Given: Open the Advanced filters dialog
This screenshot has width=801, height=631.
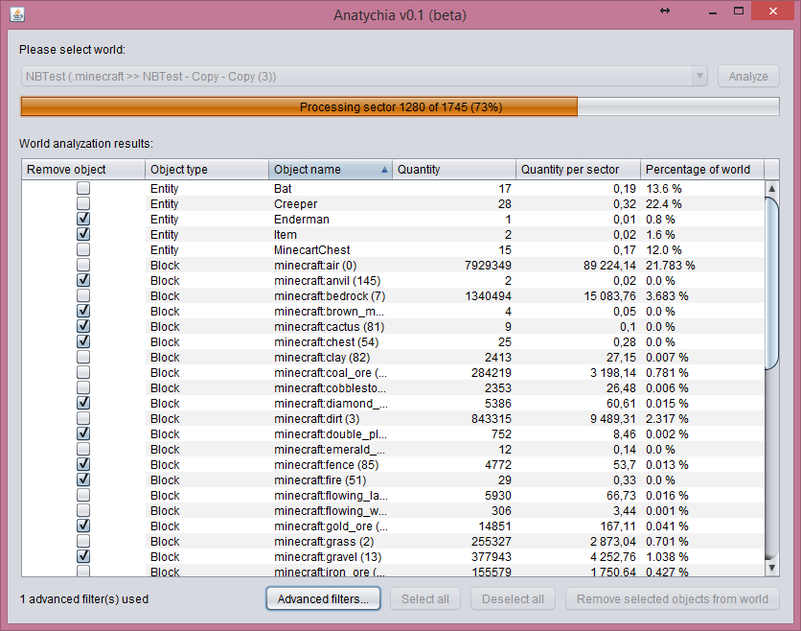Looking at the screenshot, I should click(x=323, y=598).
